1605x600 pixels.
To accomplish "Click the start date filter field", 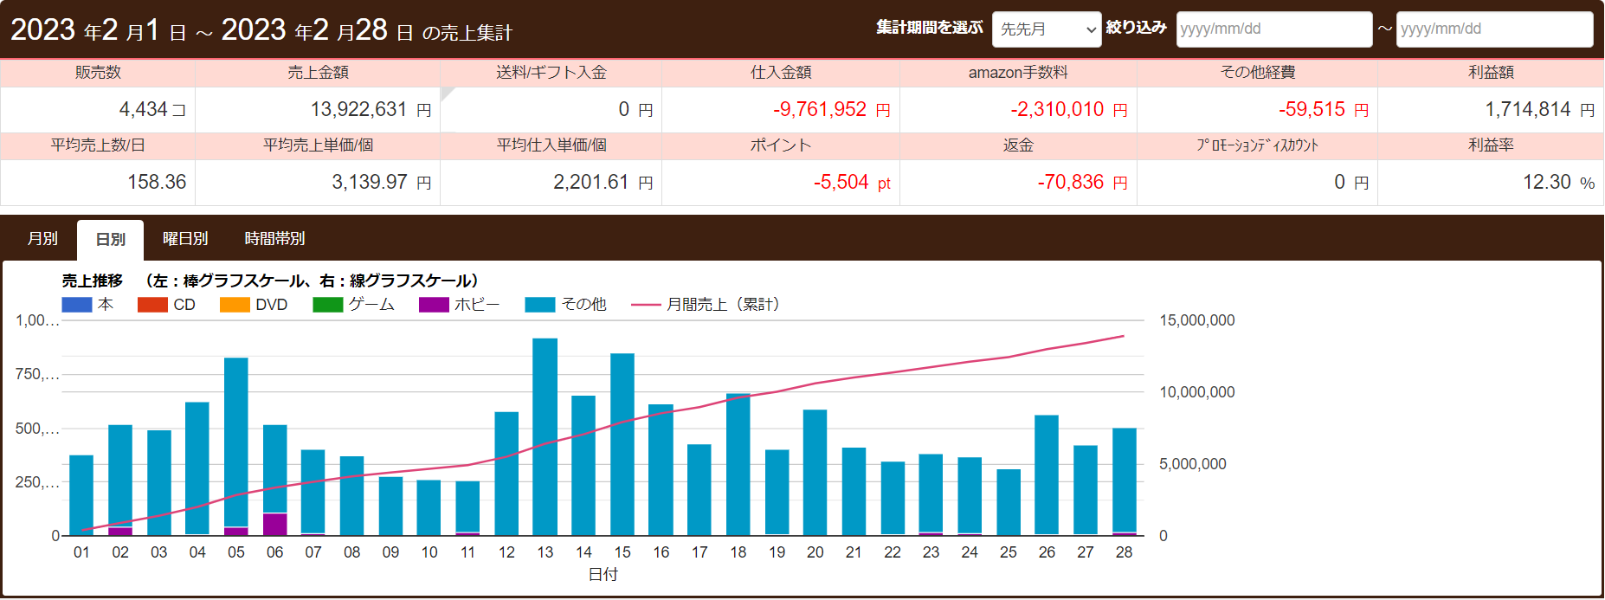I will (x=1273, y=29).
